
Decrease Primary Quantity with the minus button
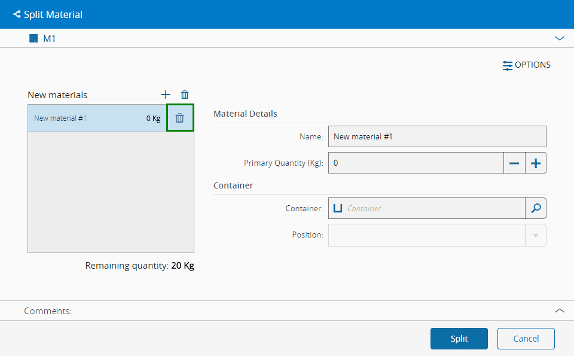tap(514, 163)
